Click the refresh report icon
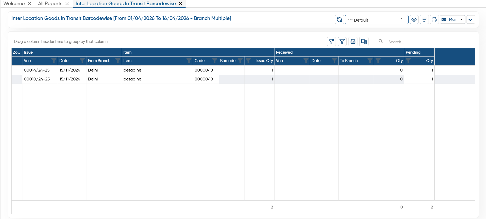486x219 pixels. click(x=339, y=20)
